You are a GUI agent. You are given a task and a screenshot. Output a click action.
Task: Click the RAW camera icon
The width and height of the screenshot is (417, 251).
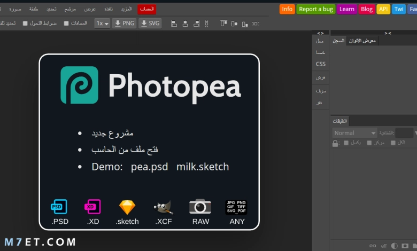[200, 206]
